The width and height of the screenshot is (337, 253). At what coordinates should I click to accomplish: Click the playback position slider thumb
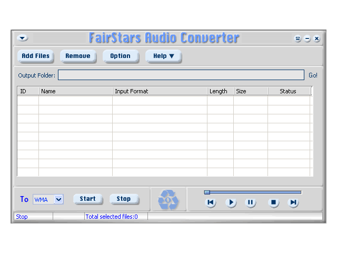point(207,192)
